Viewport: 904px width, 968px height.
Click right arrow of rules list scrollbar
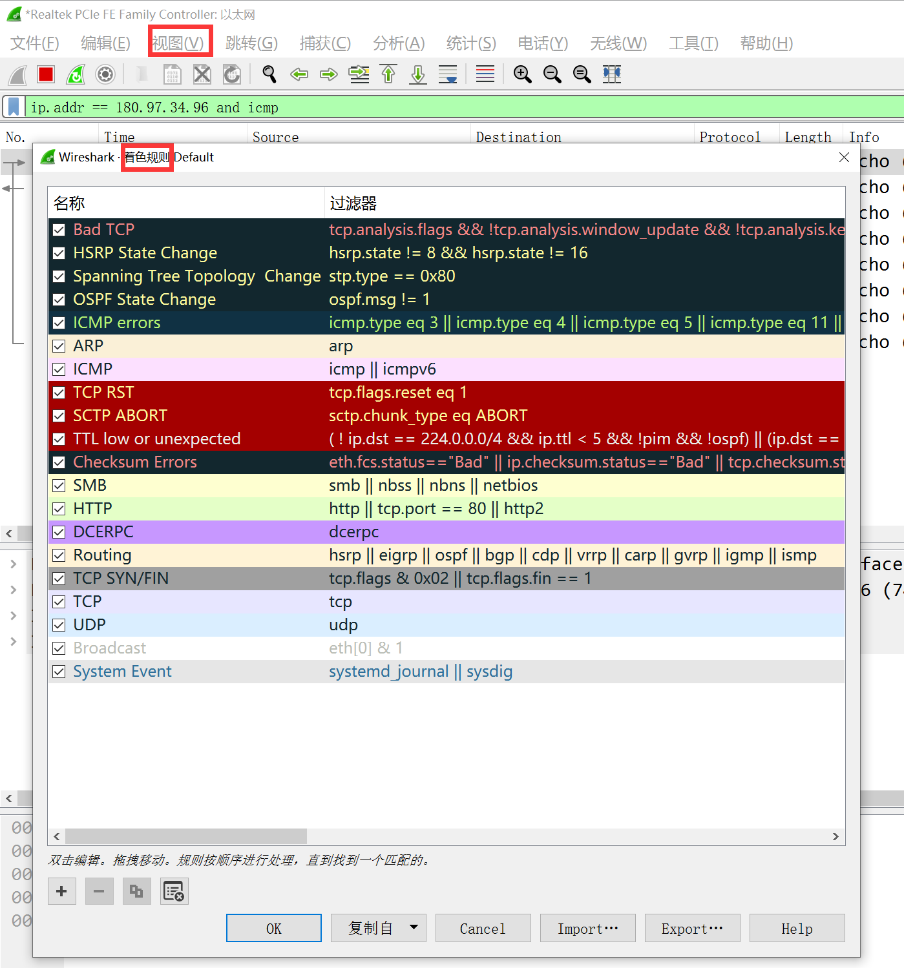836,836
